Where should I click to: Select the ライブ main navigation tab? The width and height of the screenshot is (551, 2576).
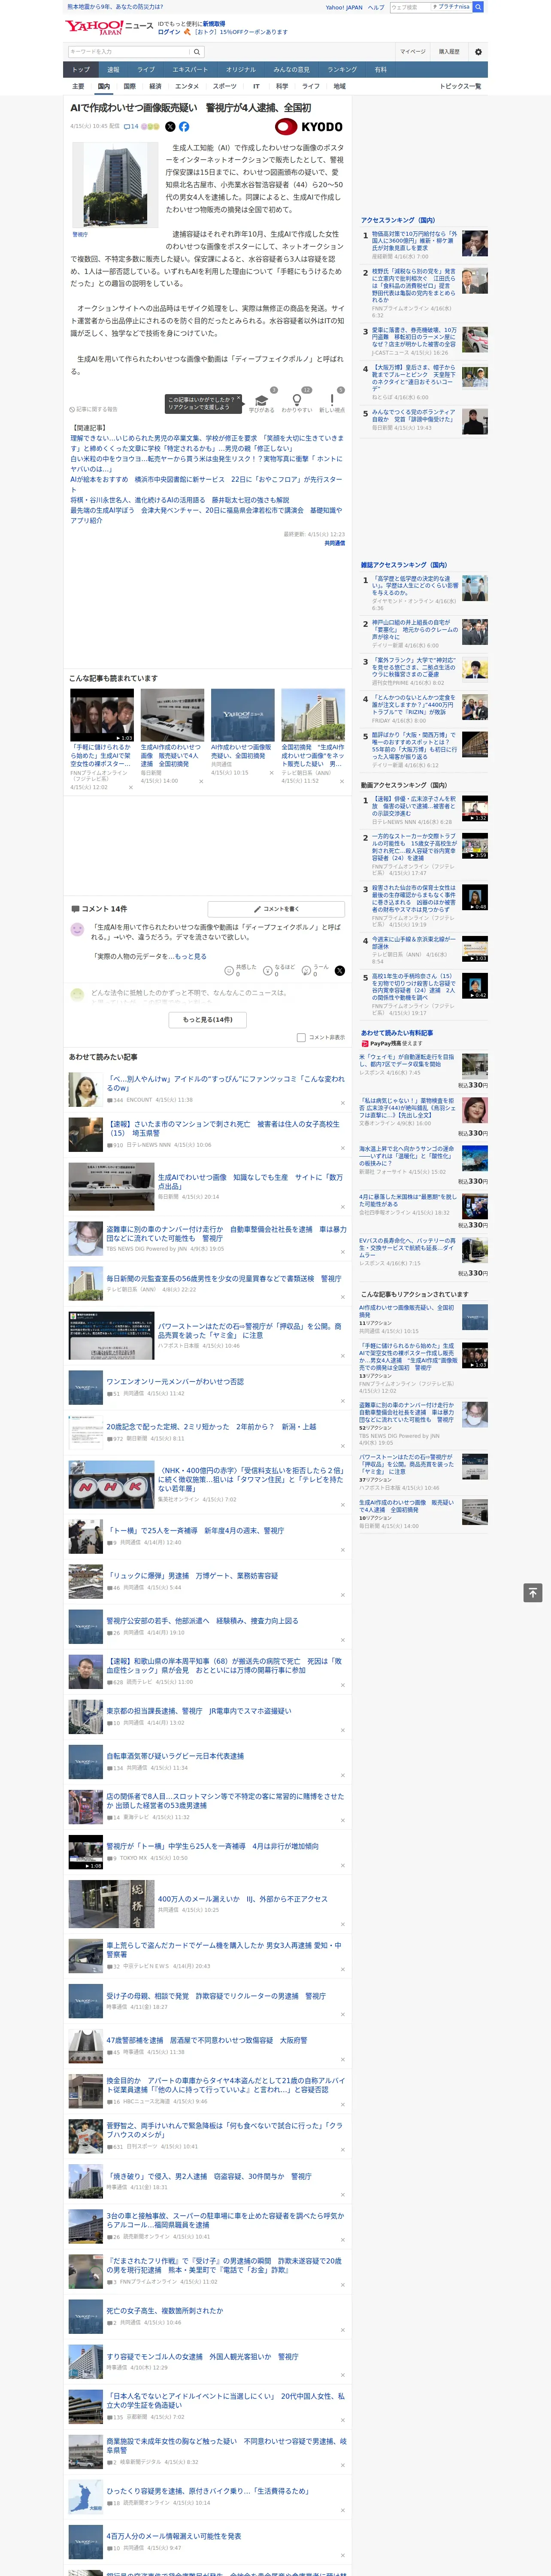[146, 70]
